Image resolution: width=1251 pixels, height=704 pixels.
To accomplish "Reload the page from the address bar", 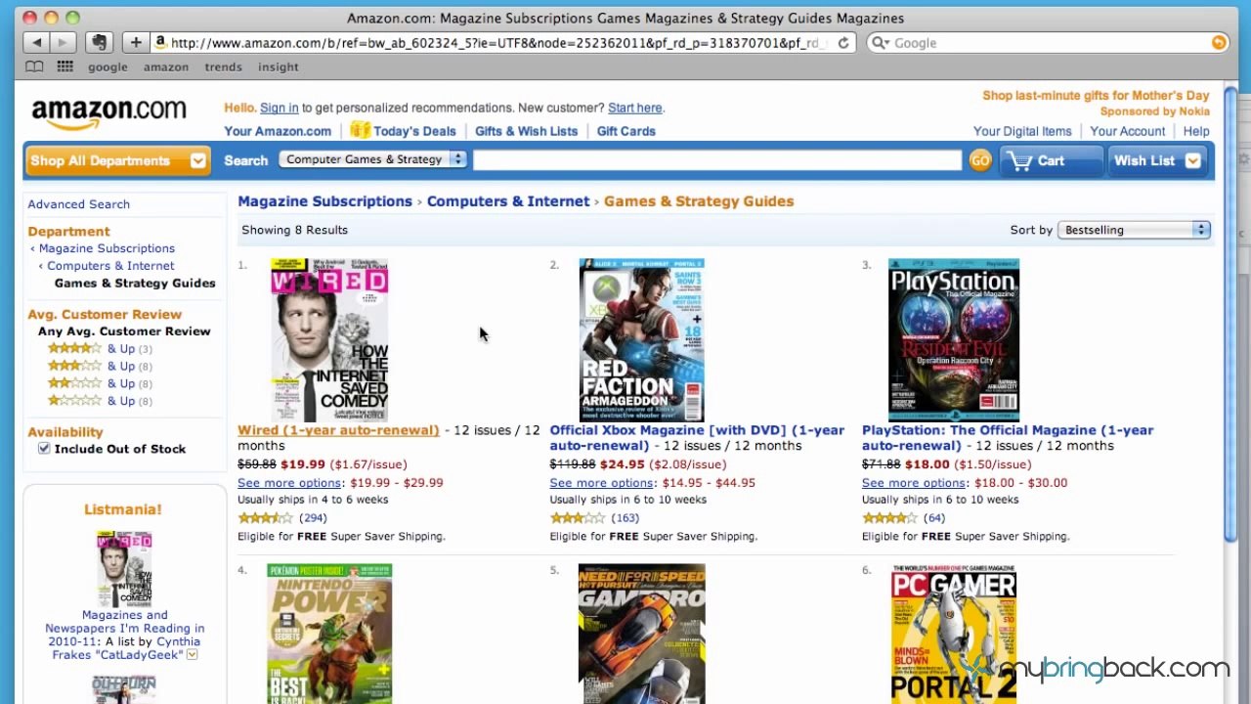I will (x=843, y=43).
